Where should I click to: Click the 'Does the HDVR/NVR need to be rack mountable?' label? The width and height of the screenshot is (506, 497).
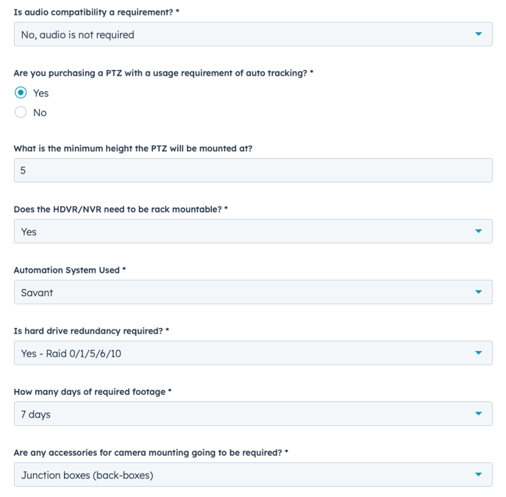click(x=118, y=209)
